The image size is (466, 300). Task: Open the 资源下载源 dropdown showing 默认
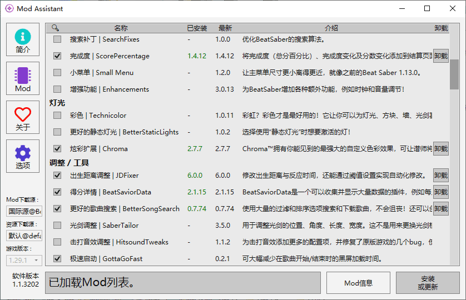pyautogui.click(x=24, y=236)
